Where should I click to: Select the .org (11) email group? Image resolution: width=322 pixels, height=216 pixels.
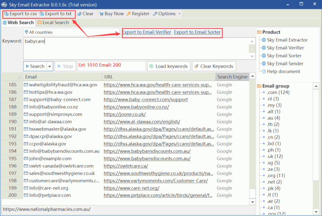click(276, 176)
